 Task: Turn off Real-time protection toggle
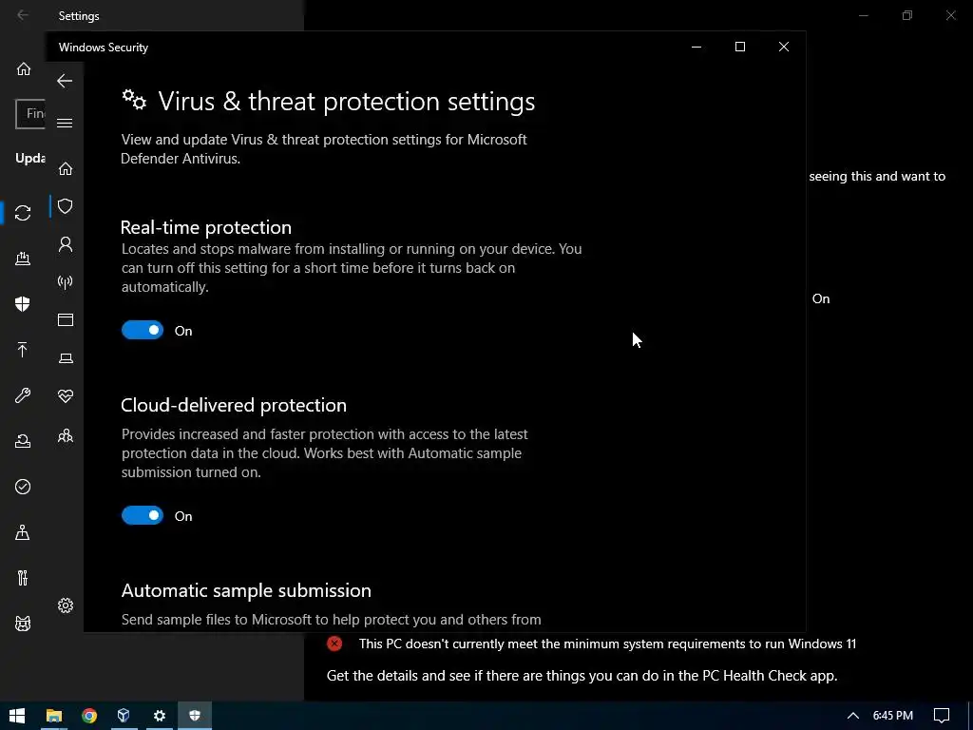[143, 330]
